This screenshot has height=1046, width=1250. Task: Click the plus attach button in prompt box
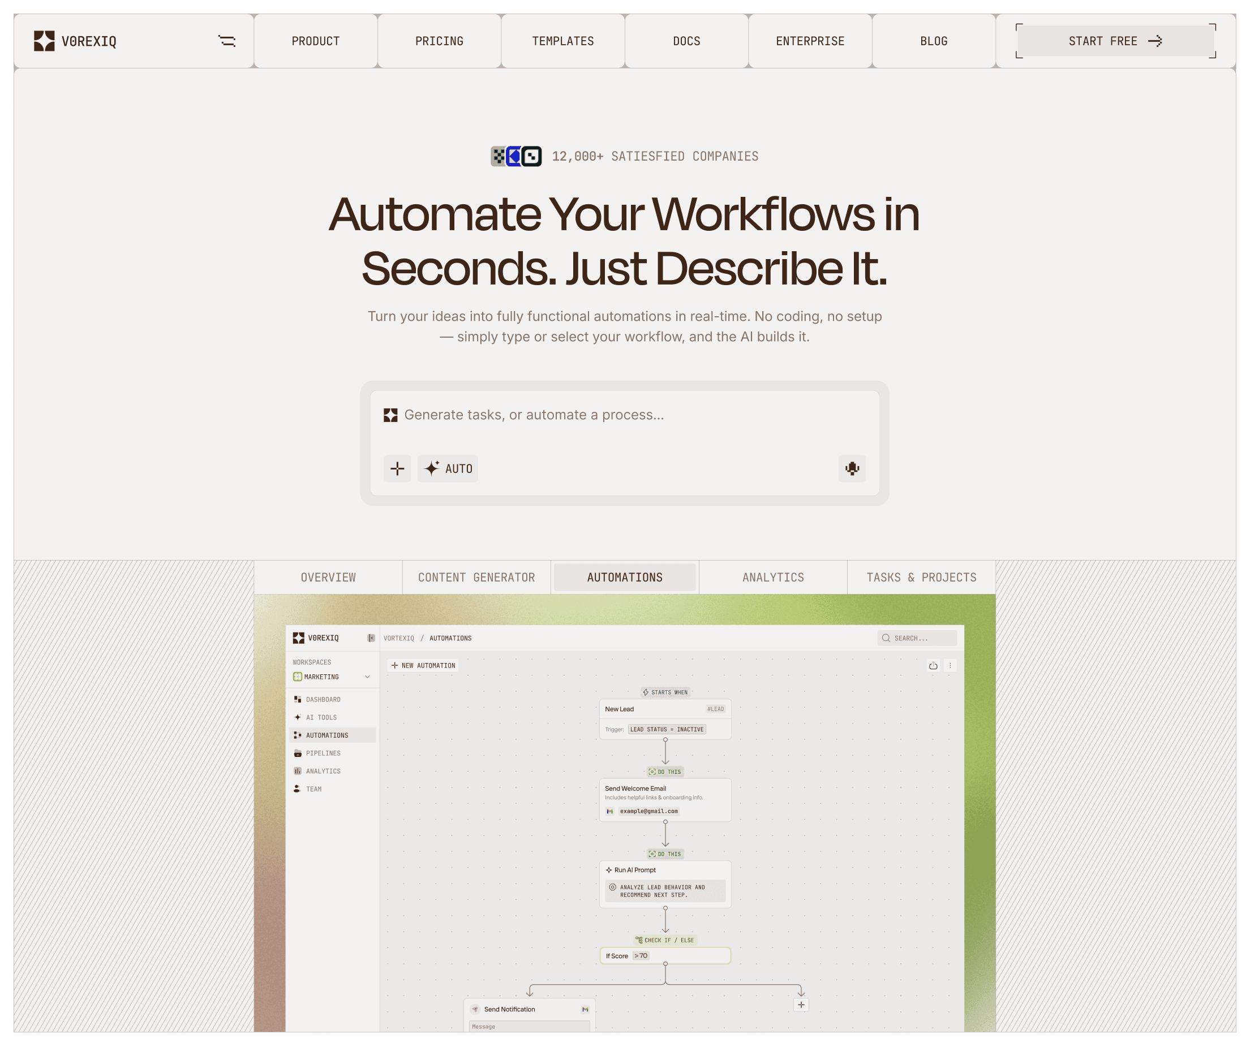coord(397,468)
